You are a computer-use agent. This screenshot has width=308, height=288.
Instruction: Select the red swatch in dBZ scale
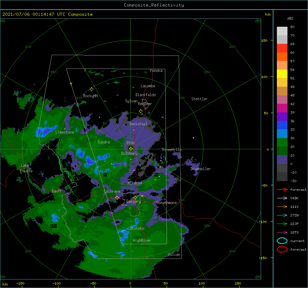(x=282, y=48)
